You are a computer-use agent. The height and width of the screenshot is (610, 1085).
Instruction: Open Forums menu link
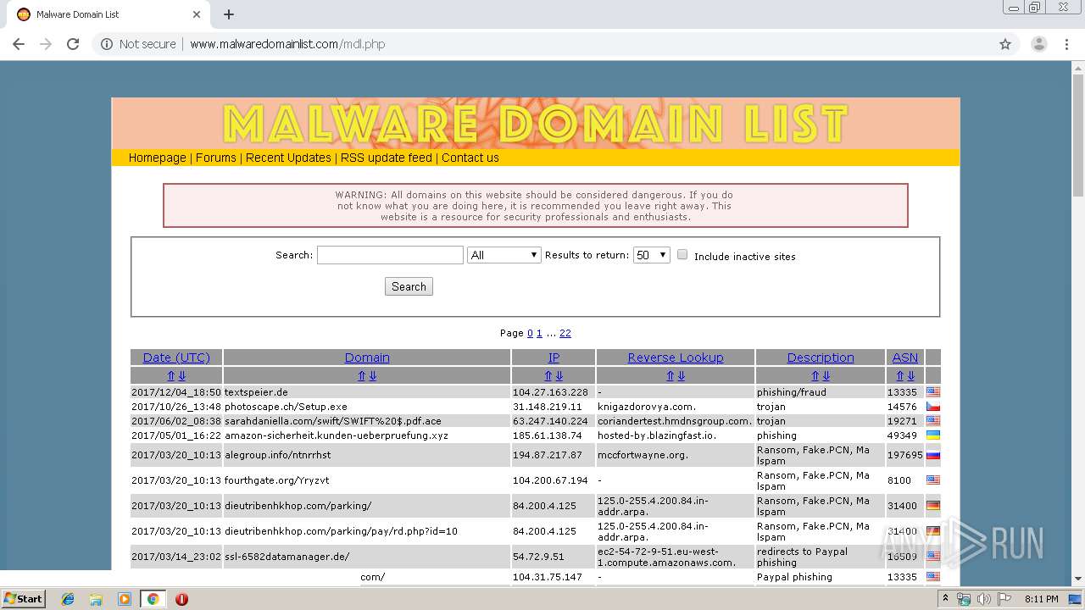click(x=216, y=158)
